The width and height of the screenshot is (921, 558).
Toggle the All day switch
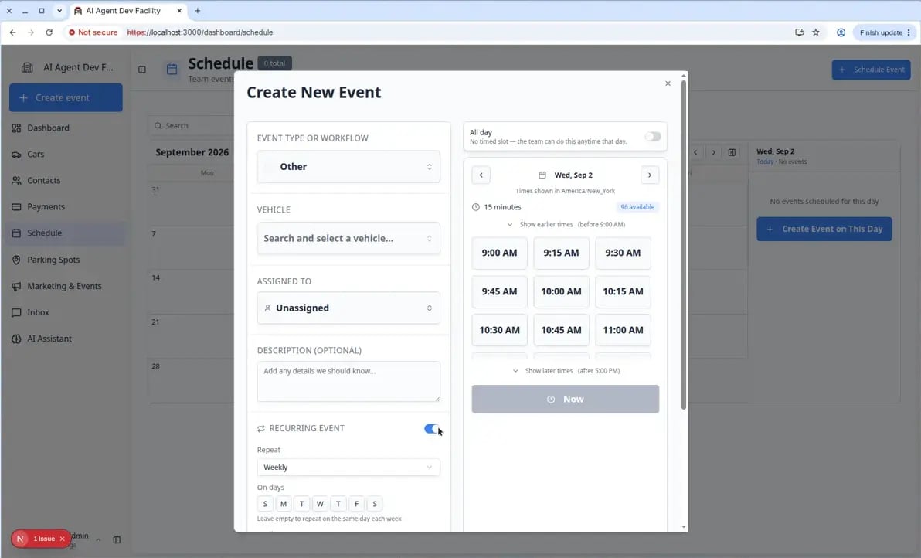pyautogui.click(x=653, y=137)
